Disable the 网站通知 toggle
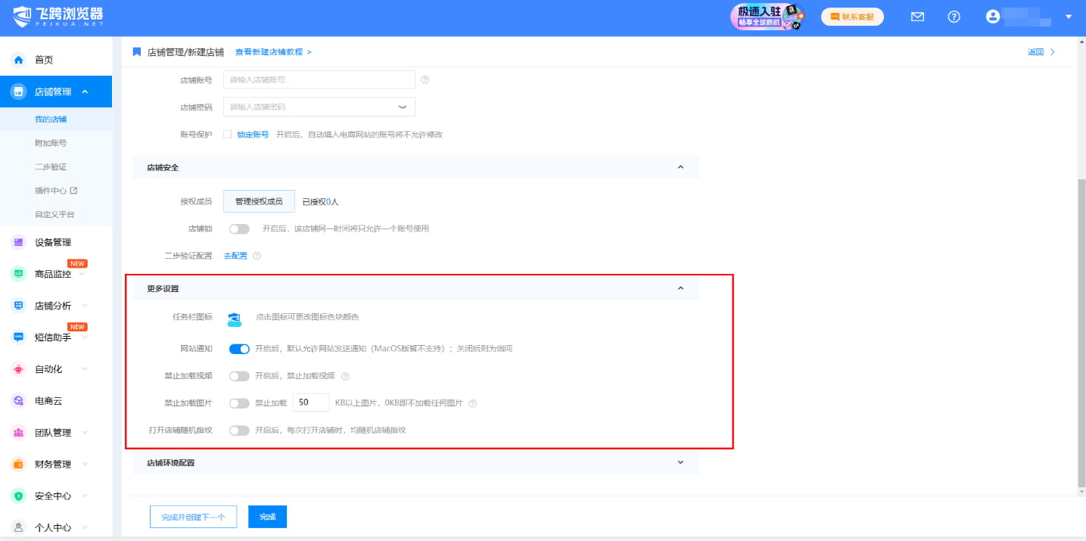Screen dimensions: 1086x541 (239, 349)
